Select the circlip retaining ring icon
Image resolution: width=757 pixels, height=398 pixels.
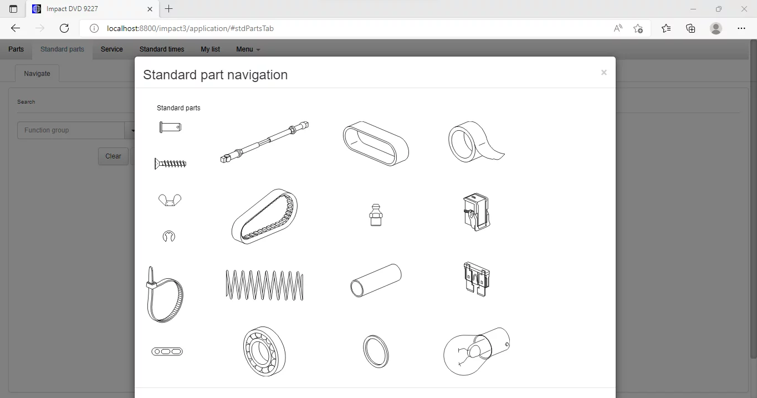click(x=169, y=237)
